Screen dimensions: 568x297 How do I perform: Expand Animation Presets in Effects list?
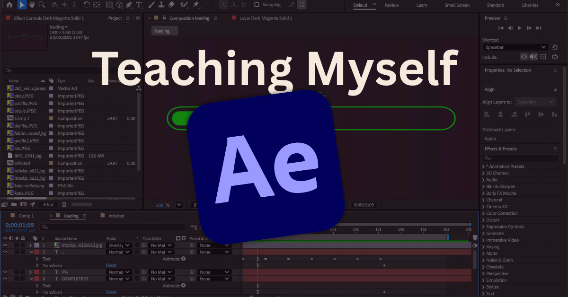[483, 166]
